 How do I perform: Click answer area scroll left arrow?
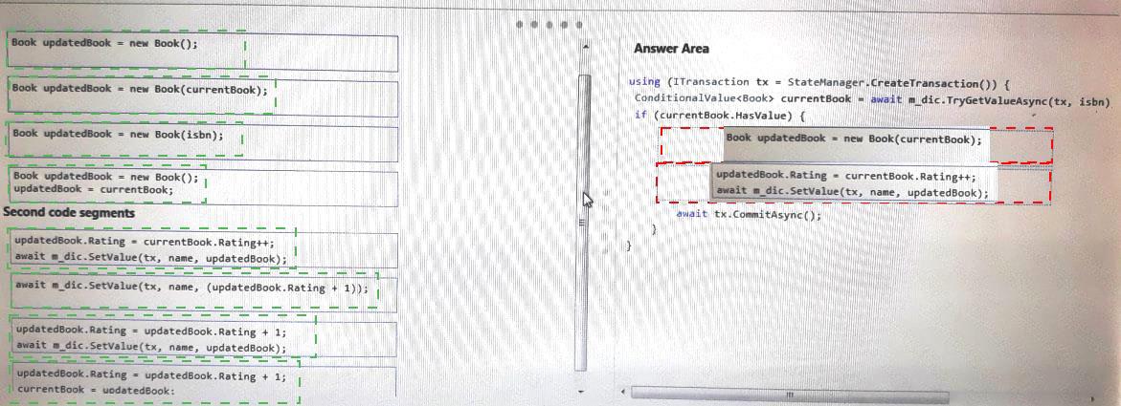(623, 394)
